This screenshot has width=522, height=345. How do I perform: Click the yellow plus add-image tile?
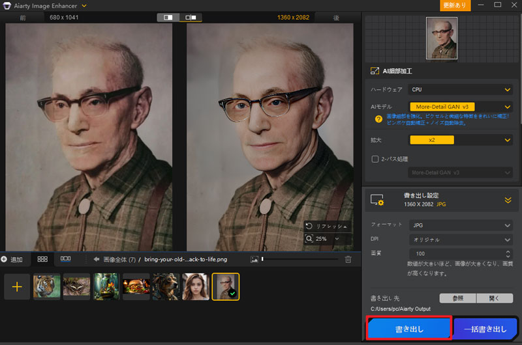tap(17, 286)
